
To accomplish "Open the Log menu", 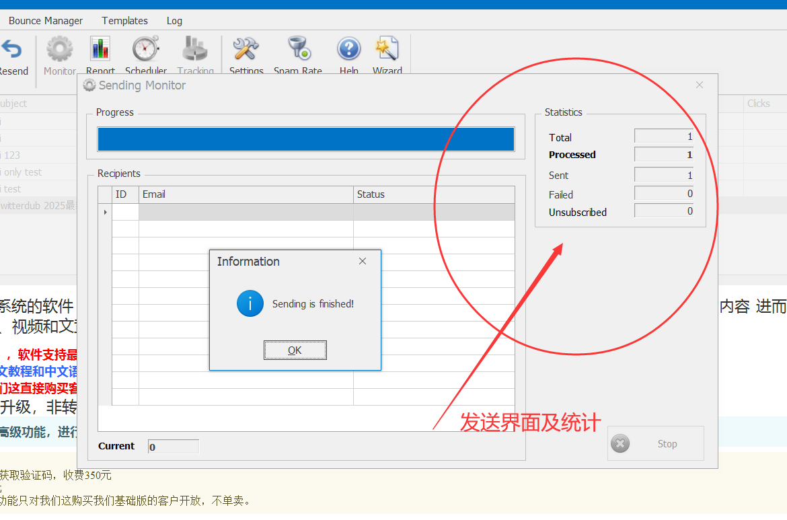I will click(174, 21).
